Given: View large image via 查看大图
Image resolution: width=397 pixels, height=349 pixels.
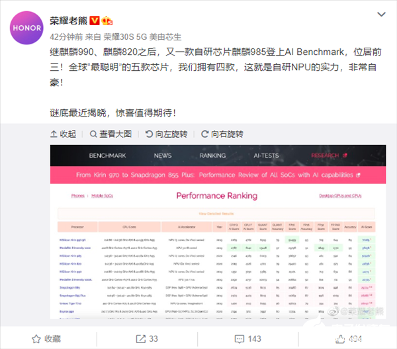Looking at the screenshot, I should point(111,134).
